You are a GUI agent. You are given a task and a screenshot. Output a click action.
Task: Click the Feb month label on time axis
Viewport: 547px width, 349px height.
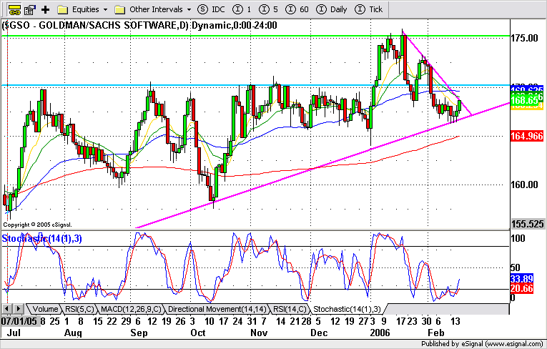pyautogui.click(x=436, y=333)
